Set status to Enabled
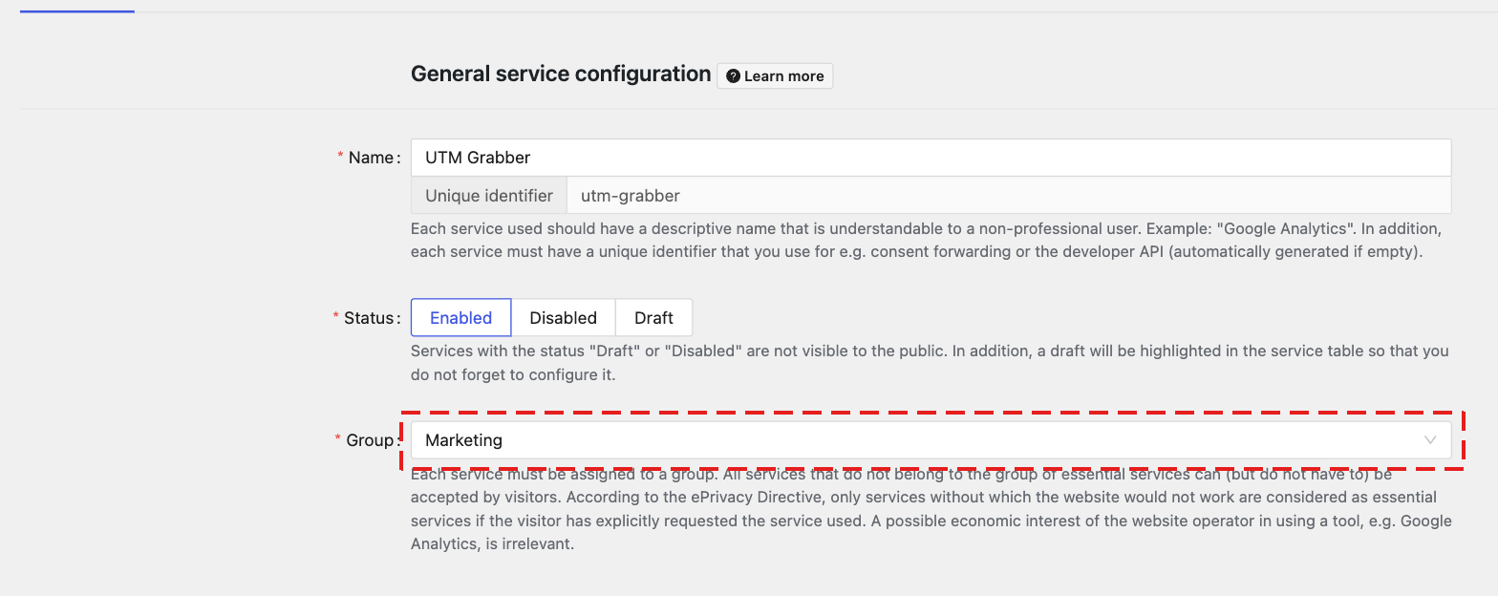Viewport: 1498px width, 596px height. click(460, 318)
